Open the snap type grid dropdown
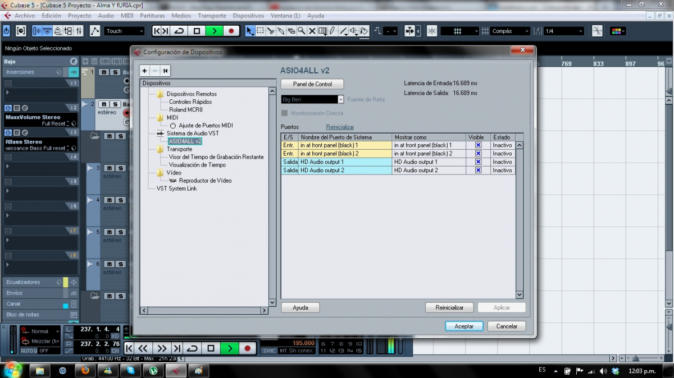This screenshot has height=378, width=674. pyautogui.click(x=459, y=31)
